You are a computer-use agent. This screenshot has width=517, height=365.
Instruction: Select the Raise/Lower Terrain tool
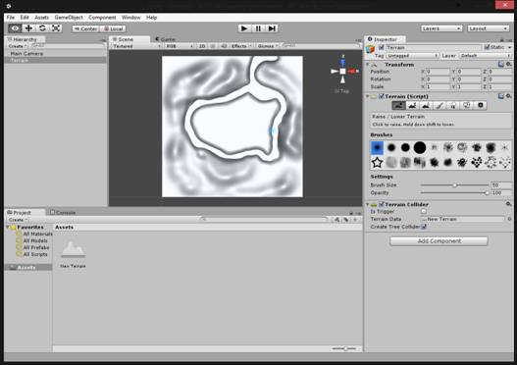coord(398,106)
